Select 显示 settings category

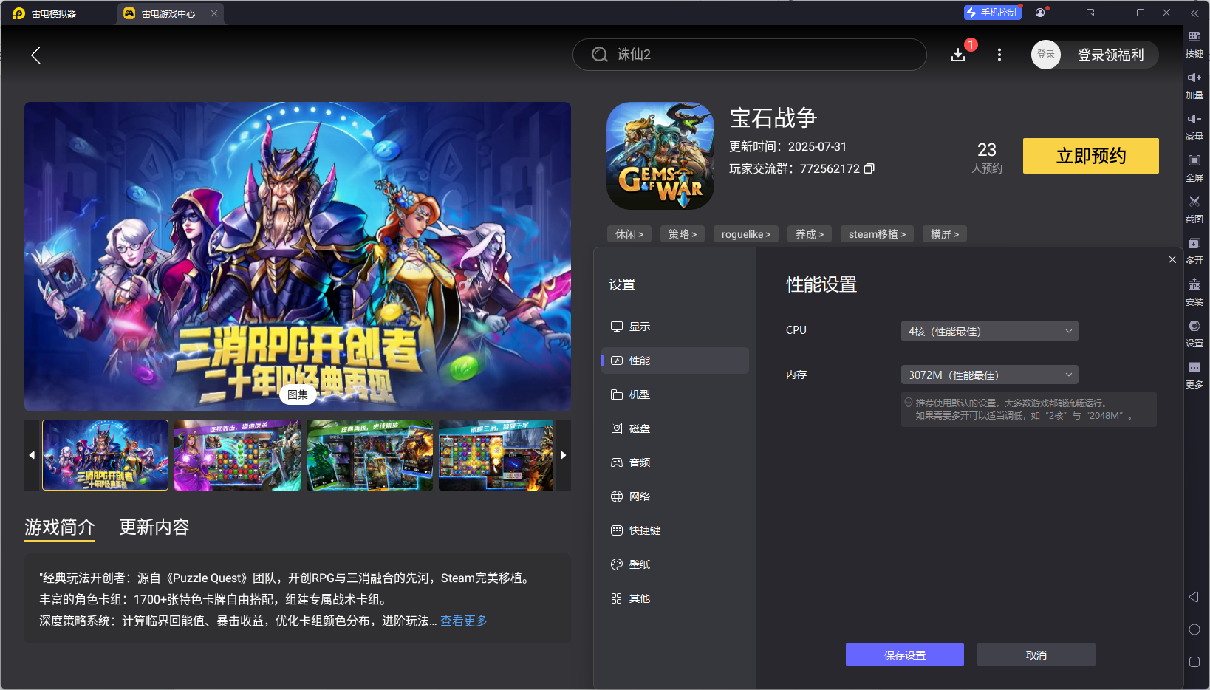(675, 327)
